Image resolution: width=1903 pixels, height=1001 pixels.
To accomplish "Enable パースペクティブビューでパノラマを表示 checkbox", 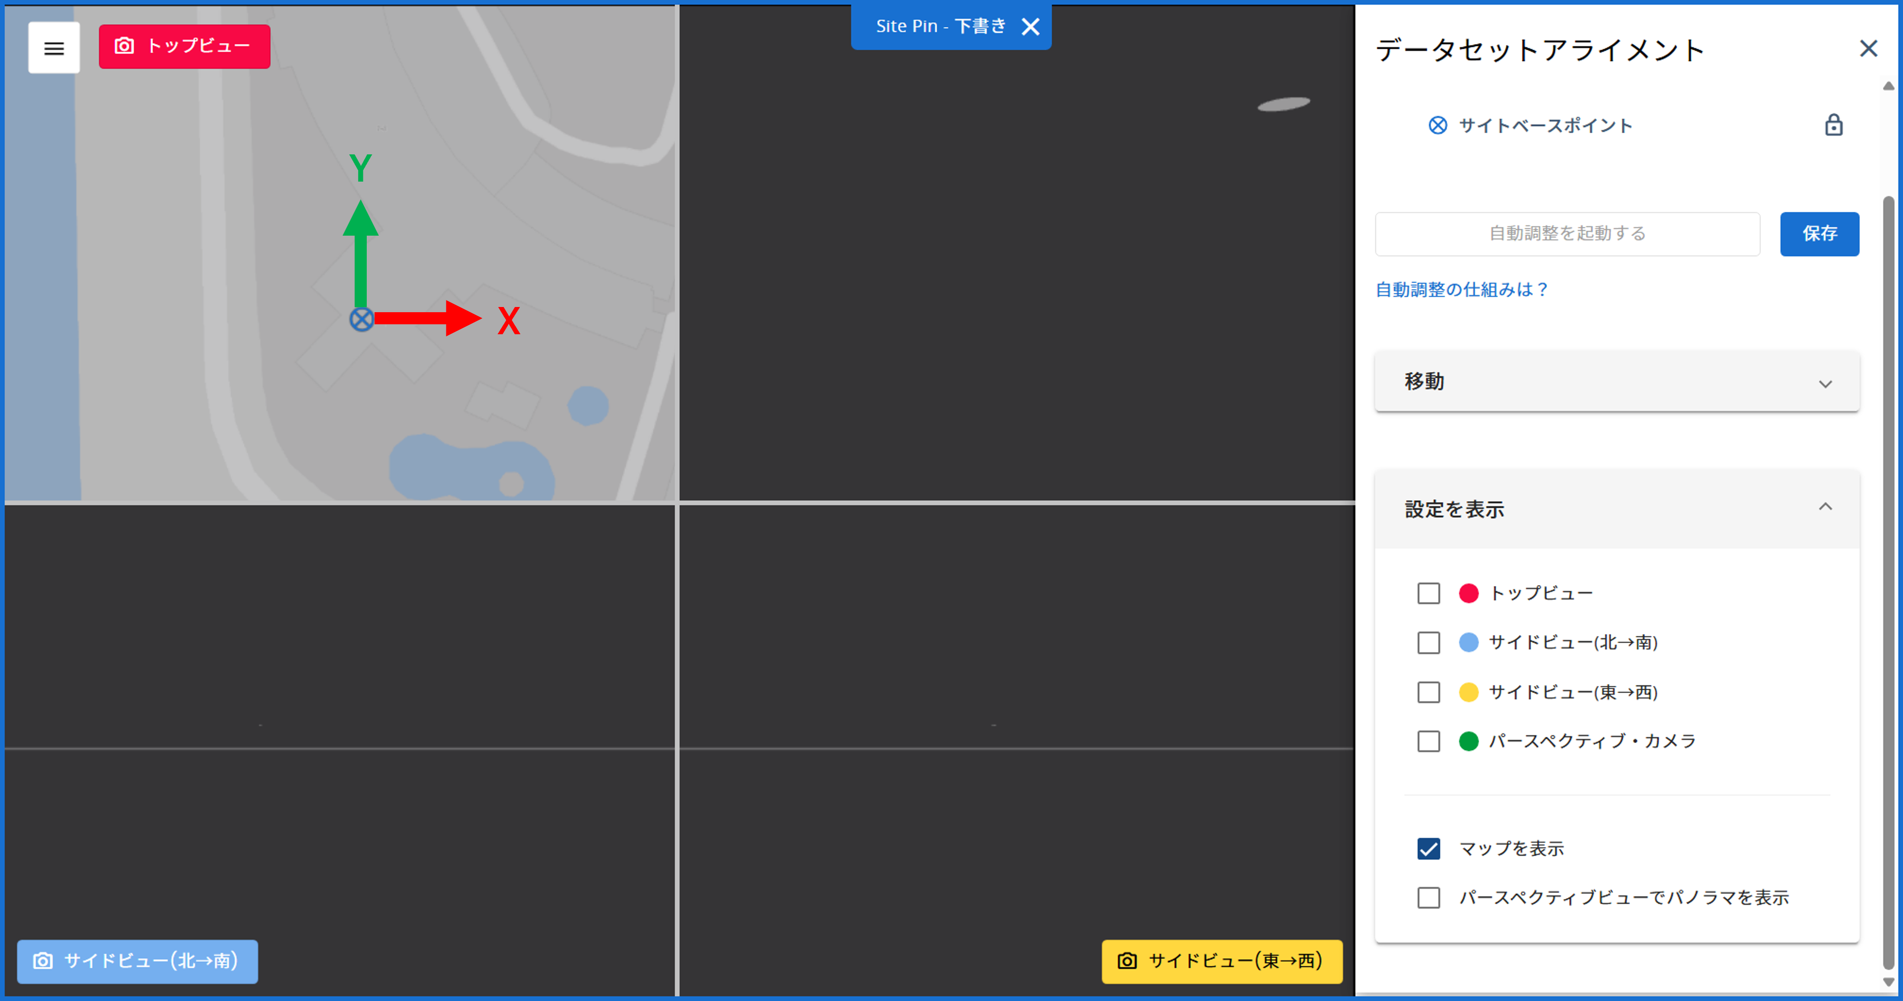I will [1429, 898].
